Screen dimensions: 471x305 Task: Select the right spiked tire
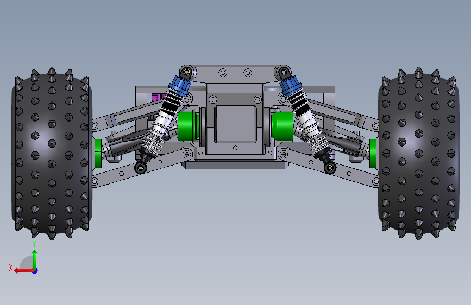(x=418, y=153)
